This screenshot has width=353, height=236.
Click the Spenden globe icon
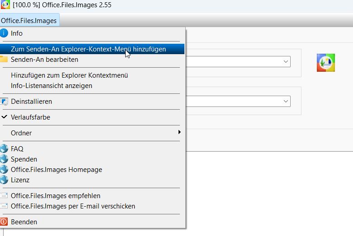click(x=4, y=159)
